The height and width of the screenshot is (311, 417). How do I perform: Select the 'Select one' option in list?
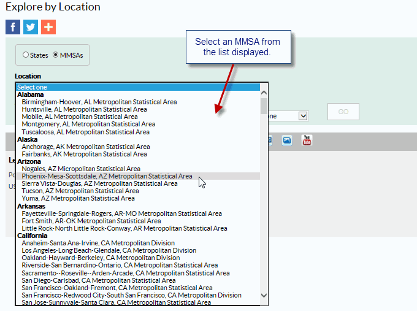tap(32, 87)
